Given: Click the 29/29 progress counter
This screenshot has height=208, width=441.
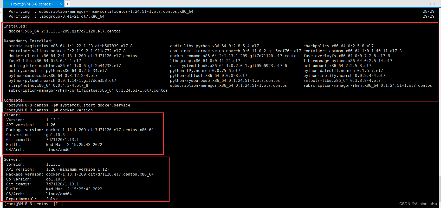Looking at the screenshot, I should tap(429, 16).
